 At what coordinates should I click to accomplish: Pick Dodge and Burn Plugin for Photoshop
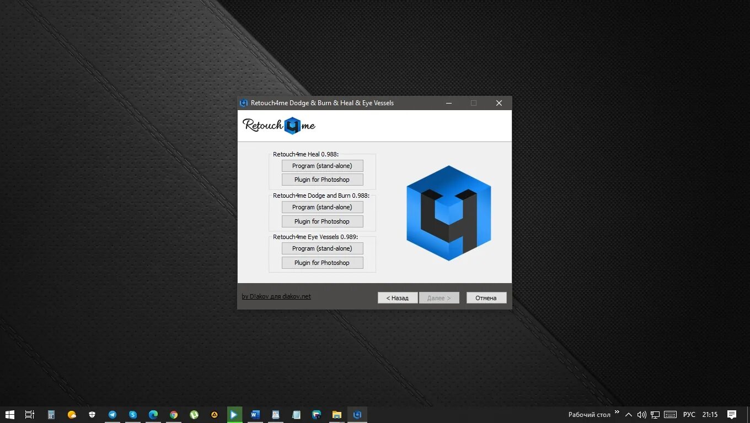[322, 221]
